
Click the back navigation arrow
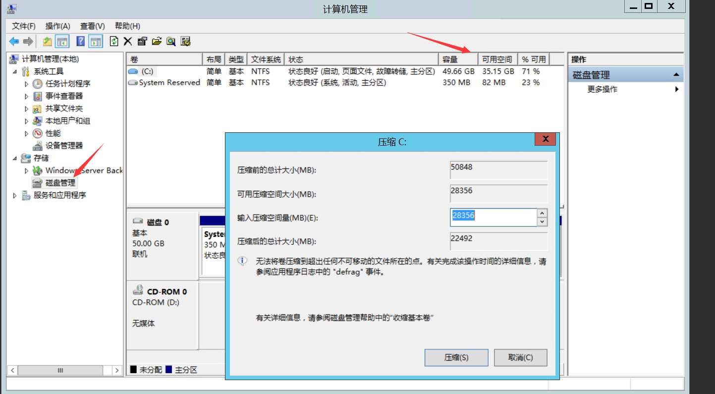[x=13, y=41]
